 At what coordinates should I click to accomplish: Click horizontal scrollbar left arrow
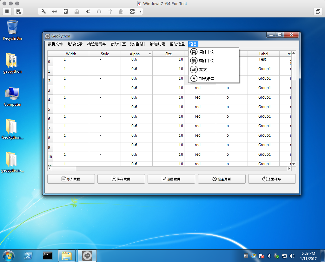(x=50, y=169)
